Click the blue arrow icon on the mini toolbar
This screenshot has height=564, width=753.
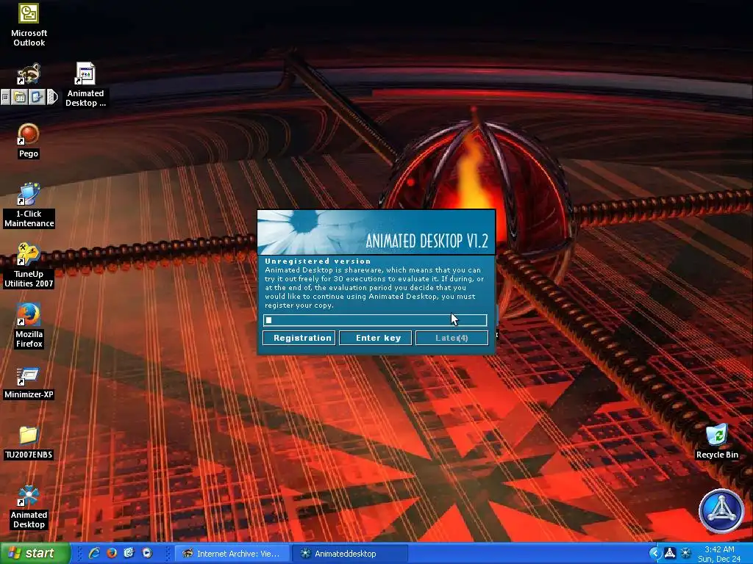(x=37, y=98)
